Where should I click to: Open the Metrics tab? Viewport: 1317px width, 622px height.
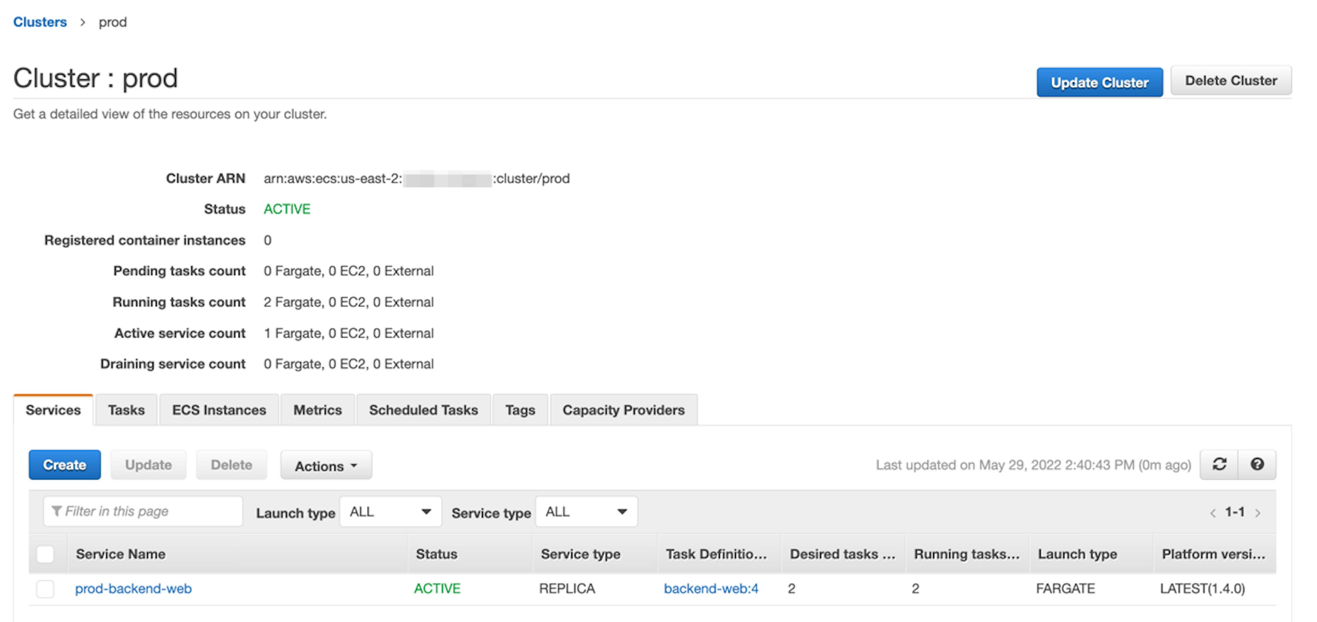click(317, 410)
